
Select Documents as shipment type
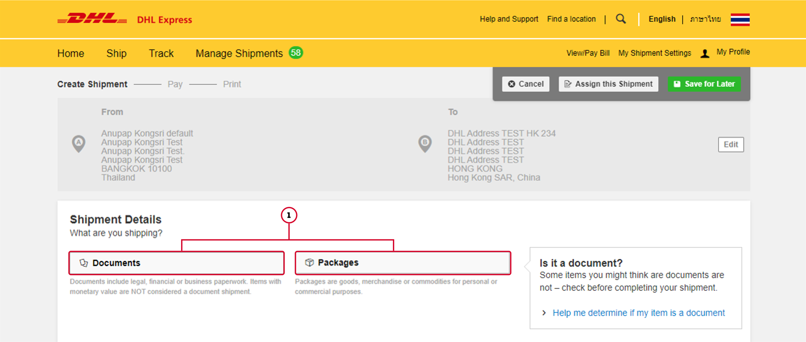click(176, 263)
